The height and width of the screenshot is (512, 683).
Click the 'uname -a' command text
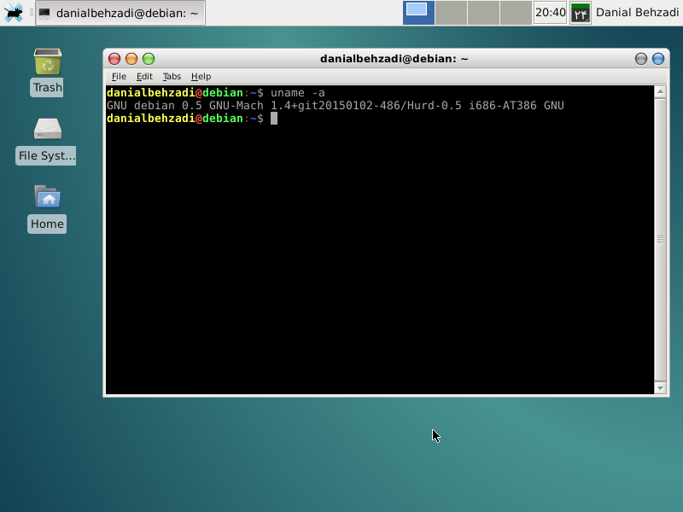[x=297, y=93]
